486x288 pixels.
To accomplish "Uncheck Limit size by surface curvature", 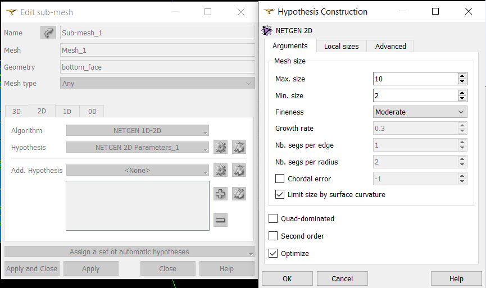I will 280,194.
